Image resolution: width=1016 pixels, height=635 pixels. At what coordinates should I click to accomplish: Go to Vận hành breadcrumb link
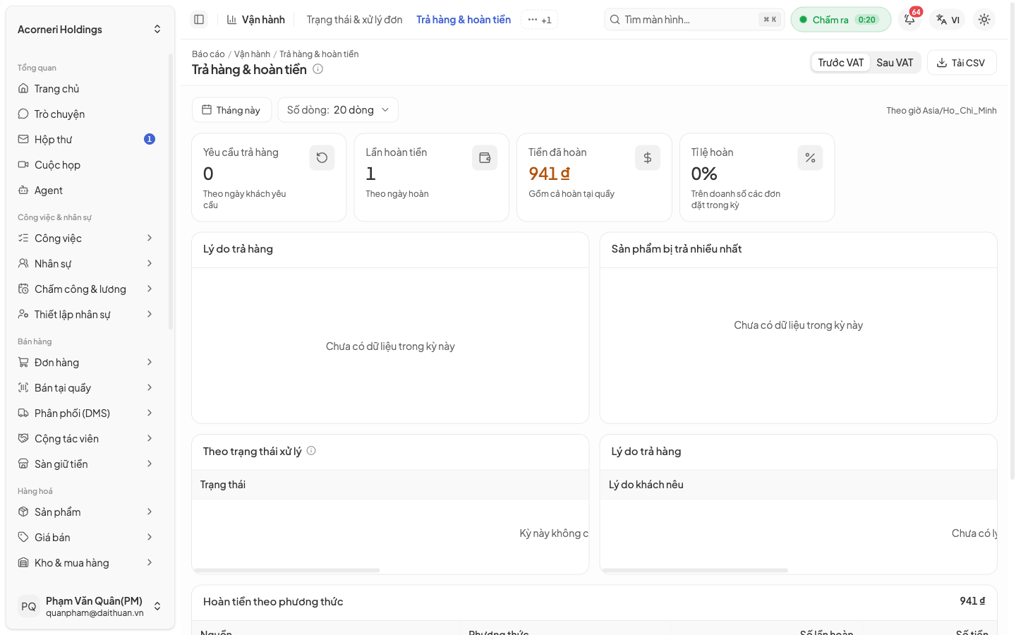coord(252,54)
